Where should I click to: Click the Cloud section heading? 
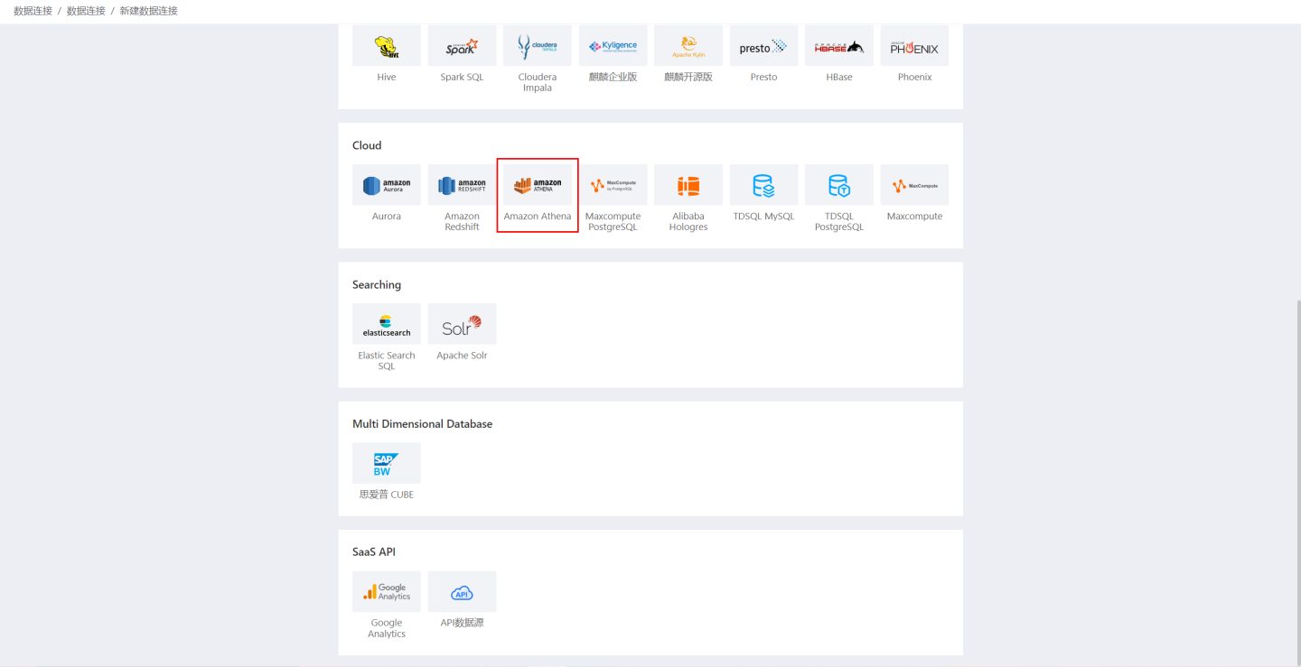tap(367, 145)
